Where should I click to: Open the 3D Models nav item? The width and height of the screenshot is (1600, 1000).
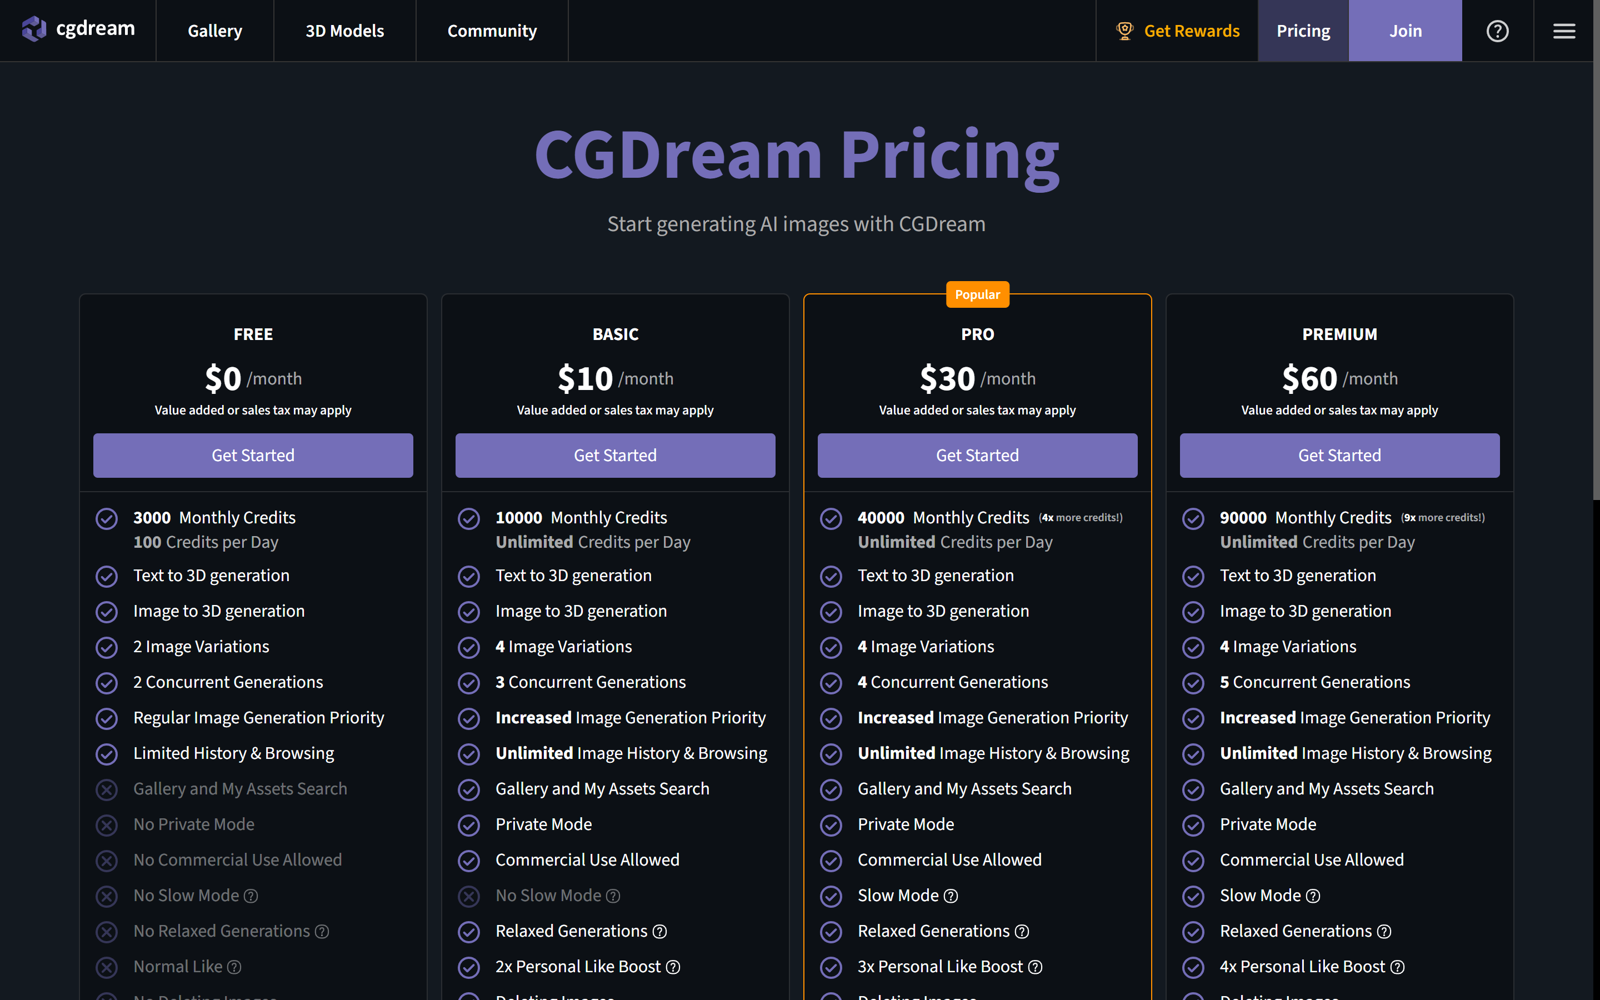pos(344,31)
